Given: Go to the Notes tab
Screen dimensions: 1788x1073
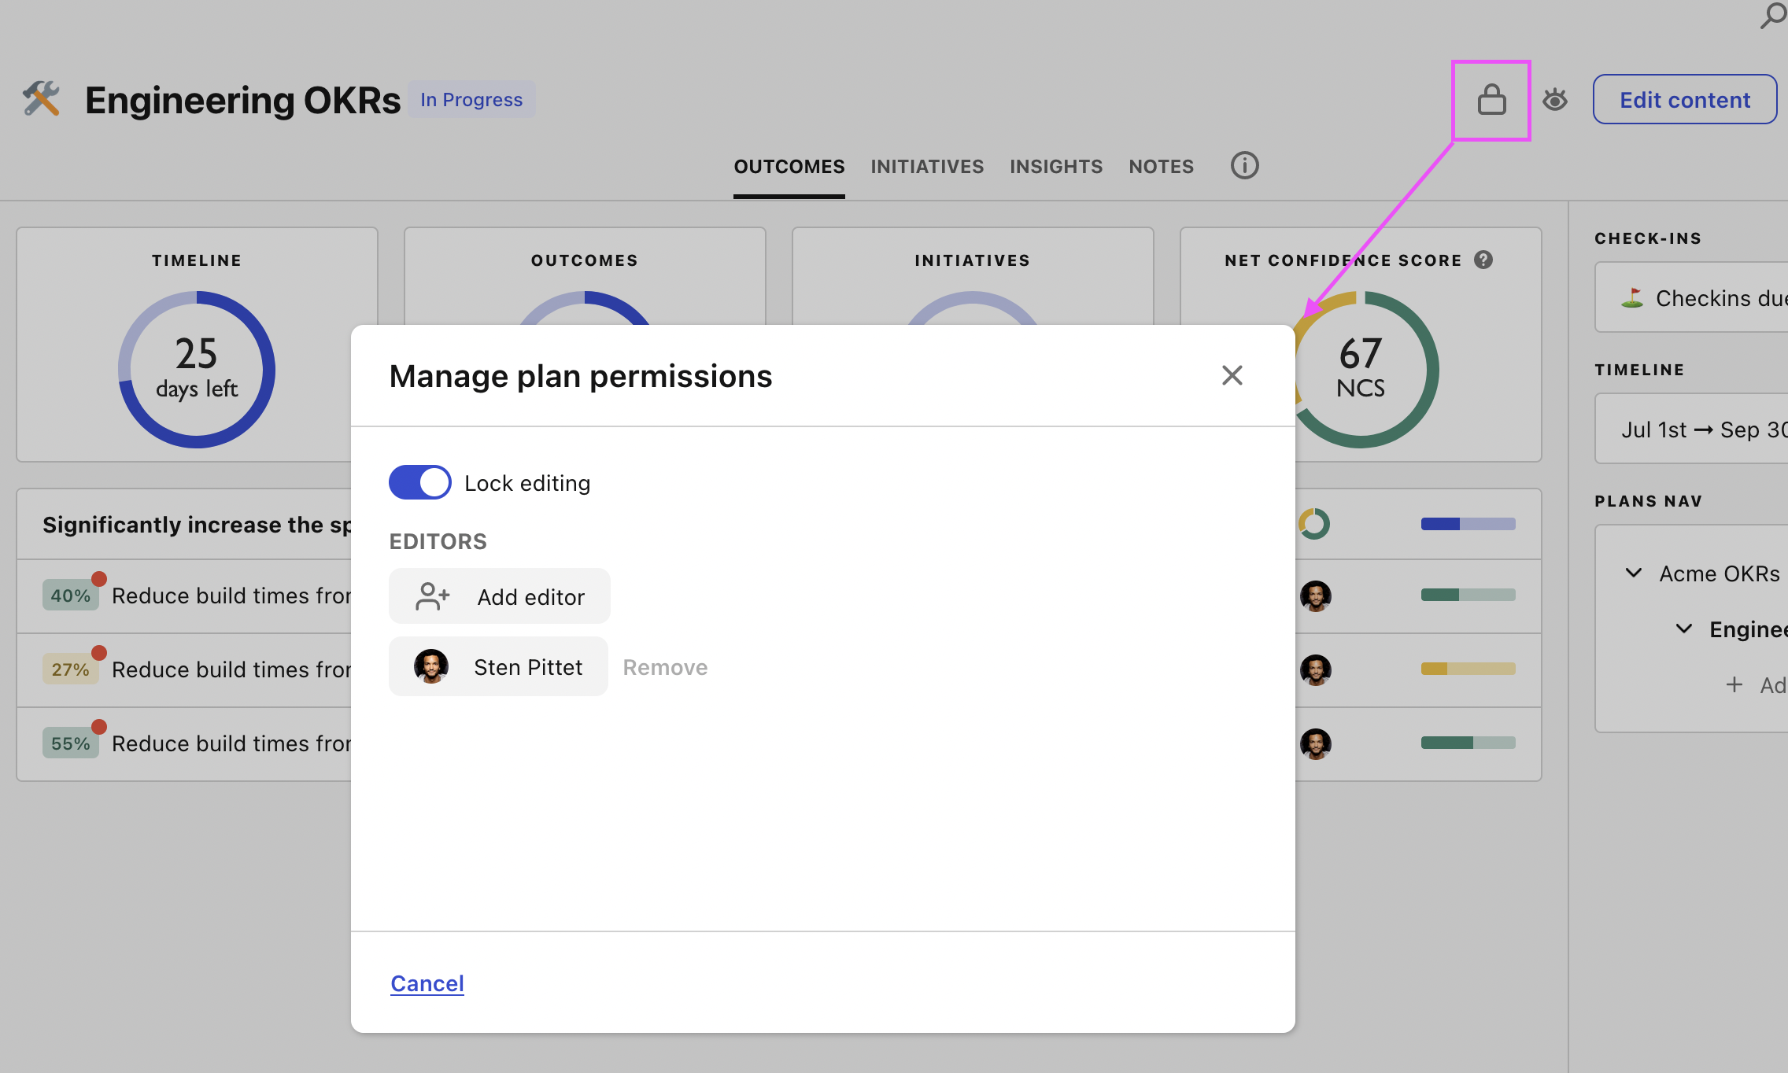Looking at the screenshot, I should point(1161,167).
